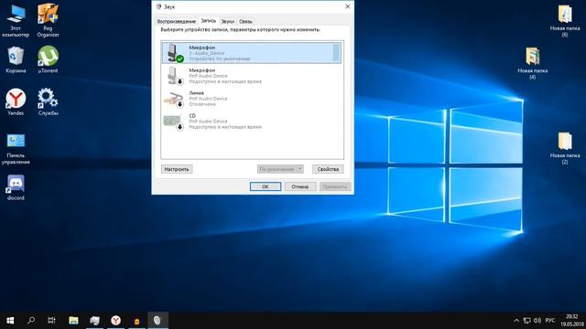The height and width of the screenshot is (329, 586).
Task: Click the active sound applet taskbar icon
Action: click(x=157, y=321)
